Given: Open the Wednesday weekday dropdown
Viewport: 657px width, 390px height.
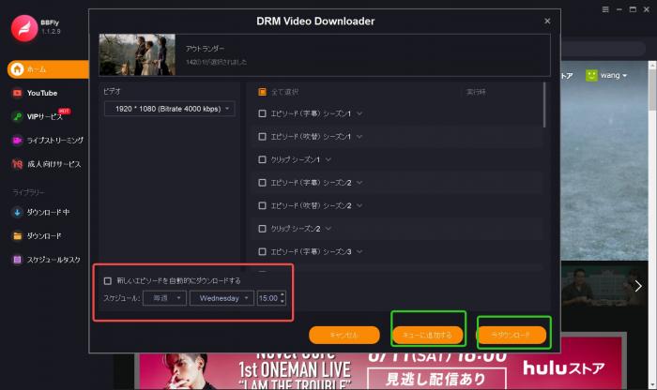Looking at the screenshot, I should (222, 298).
